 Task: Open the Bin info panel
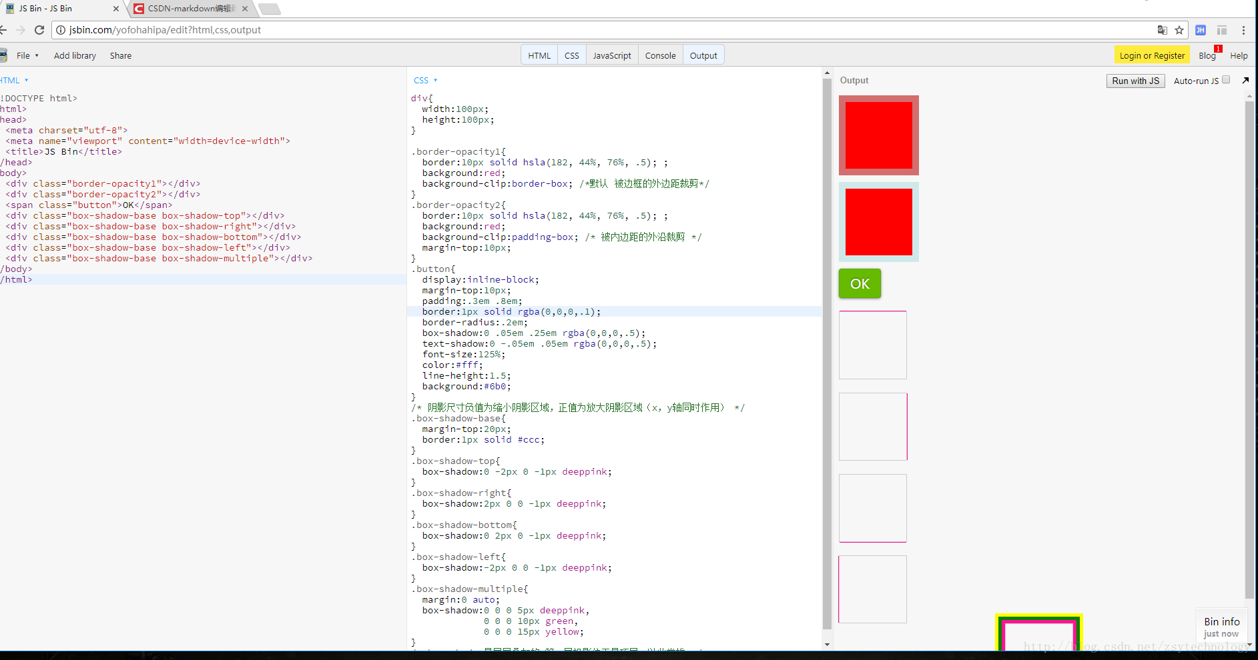click(1221, 627)
